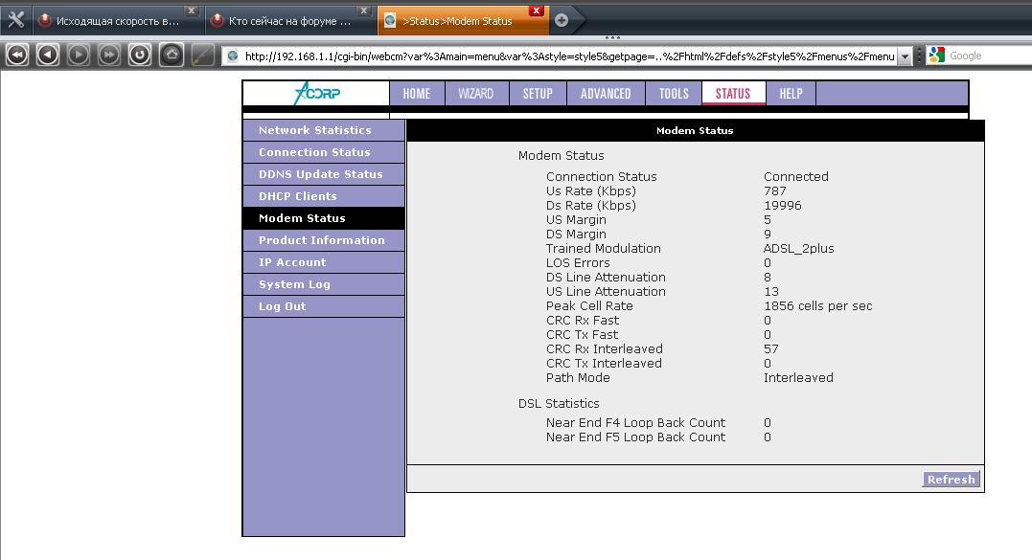The image size is (1032, 560).
Task: Go forward one page
Action: click(x=79, y=56)
